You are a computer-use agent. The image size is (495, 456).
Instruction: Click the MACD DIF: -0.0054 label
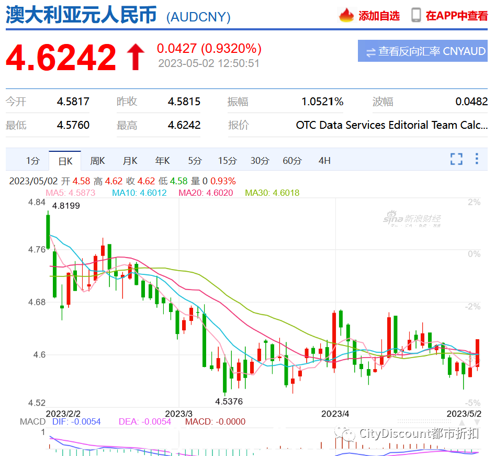click(x=76, y=422)
